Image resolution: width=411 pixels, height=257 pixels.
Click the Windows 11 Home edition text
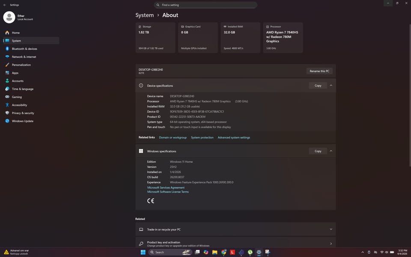click(x=181, y=162)
